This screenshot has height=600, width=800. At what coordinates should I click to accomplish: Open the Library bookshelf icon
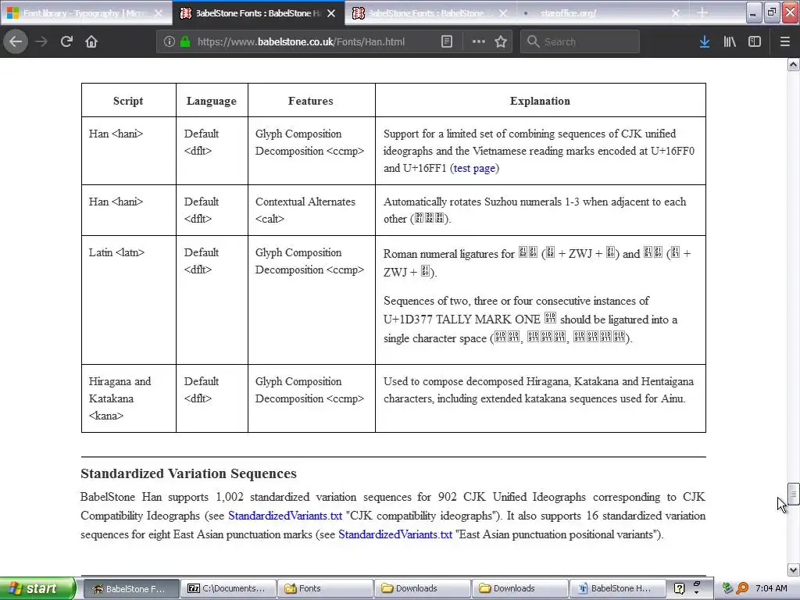click(730, 41)
